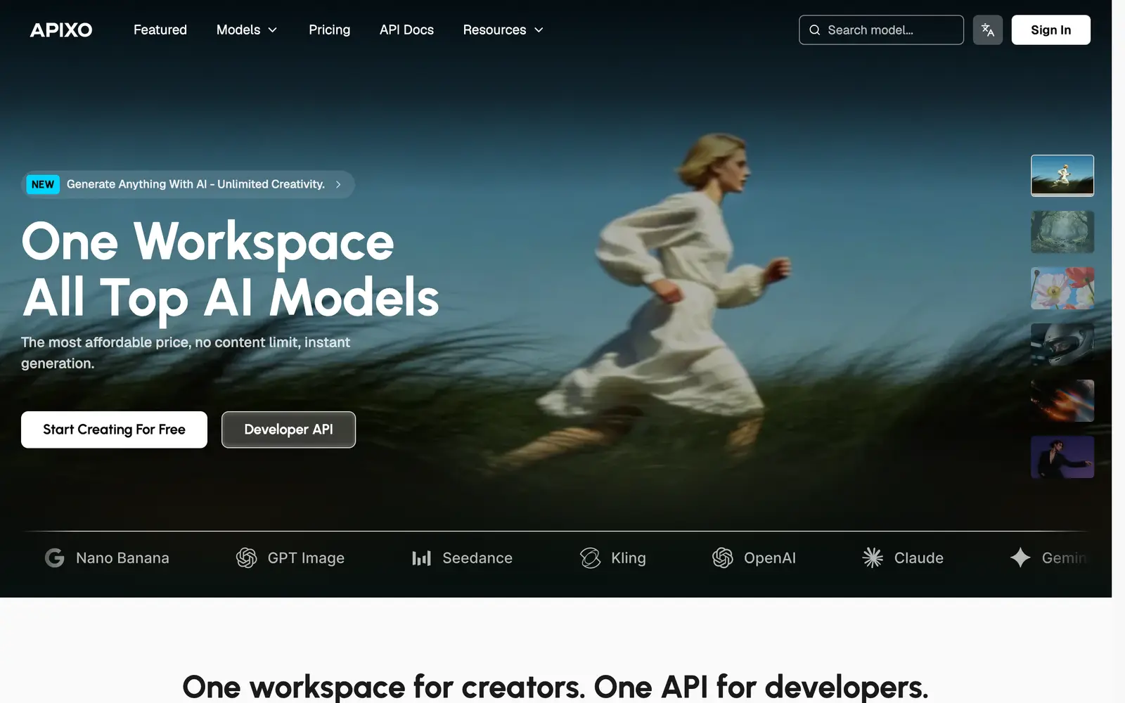Select the flowers thumbnail
Viewport: 1125px width, 703px height.
click(x=1062, y=288)
